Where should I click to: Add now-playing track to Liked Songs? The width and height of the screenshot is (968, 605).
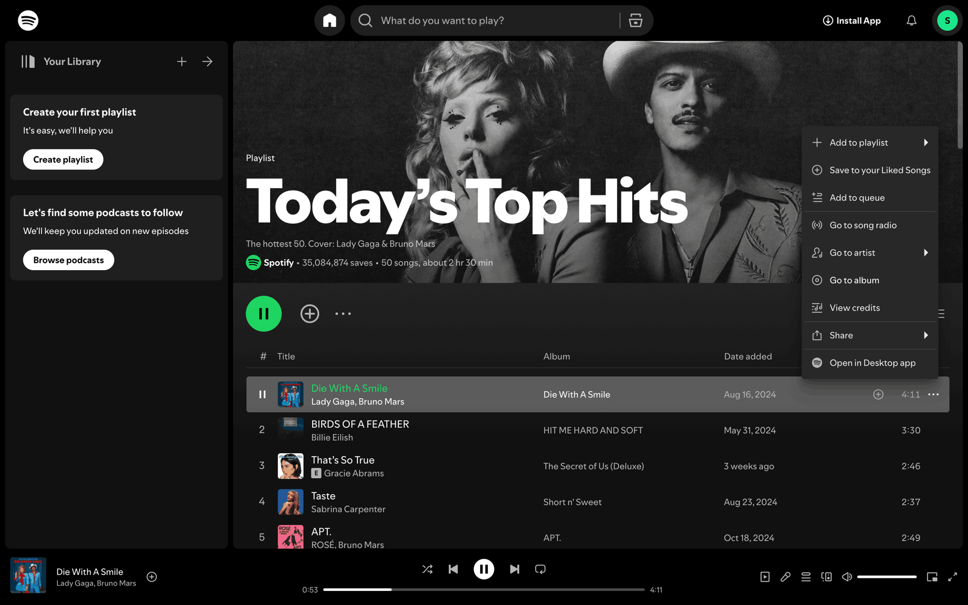click(152, 577)
